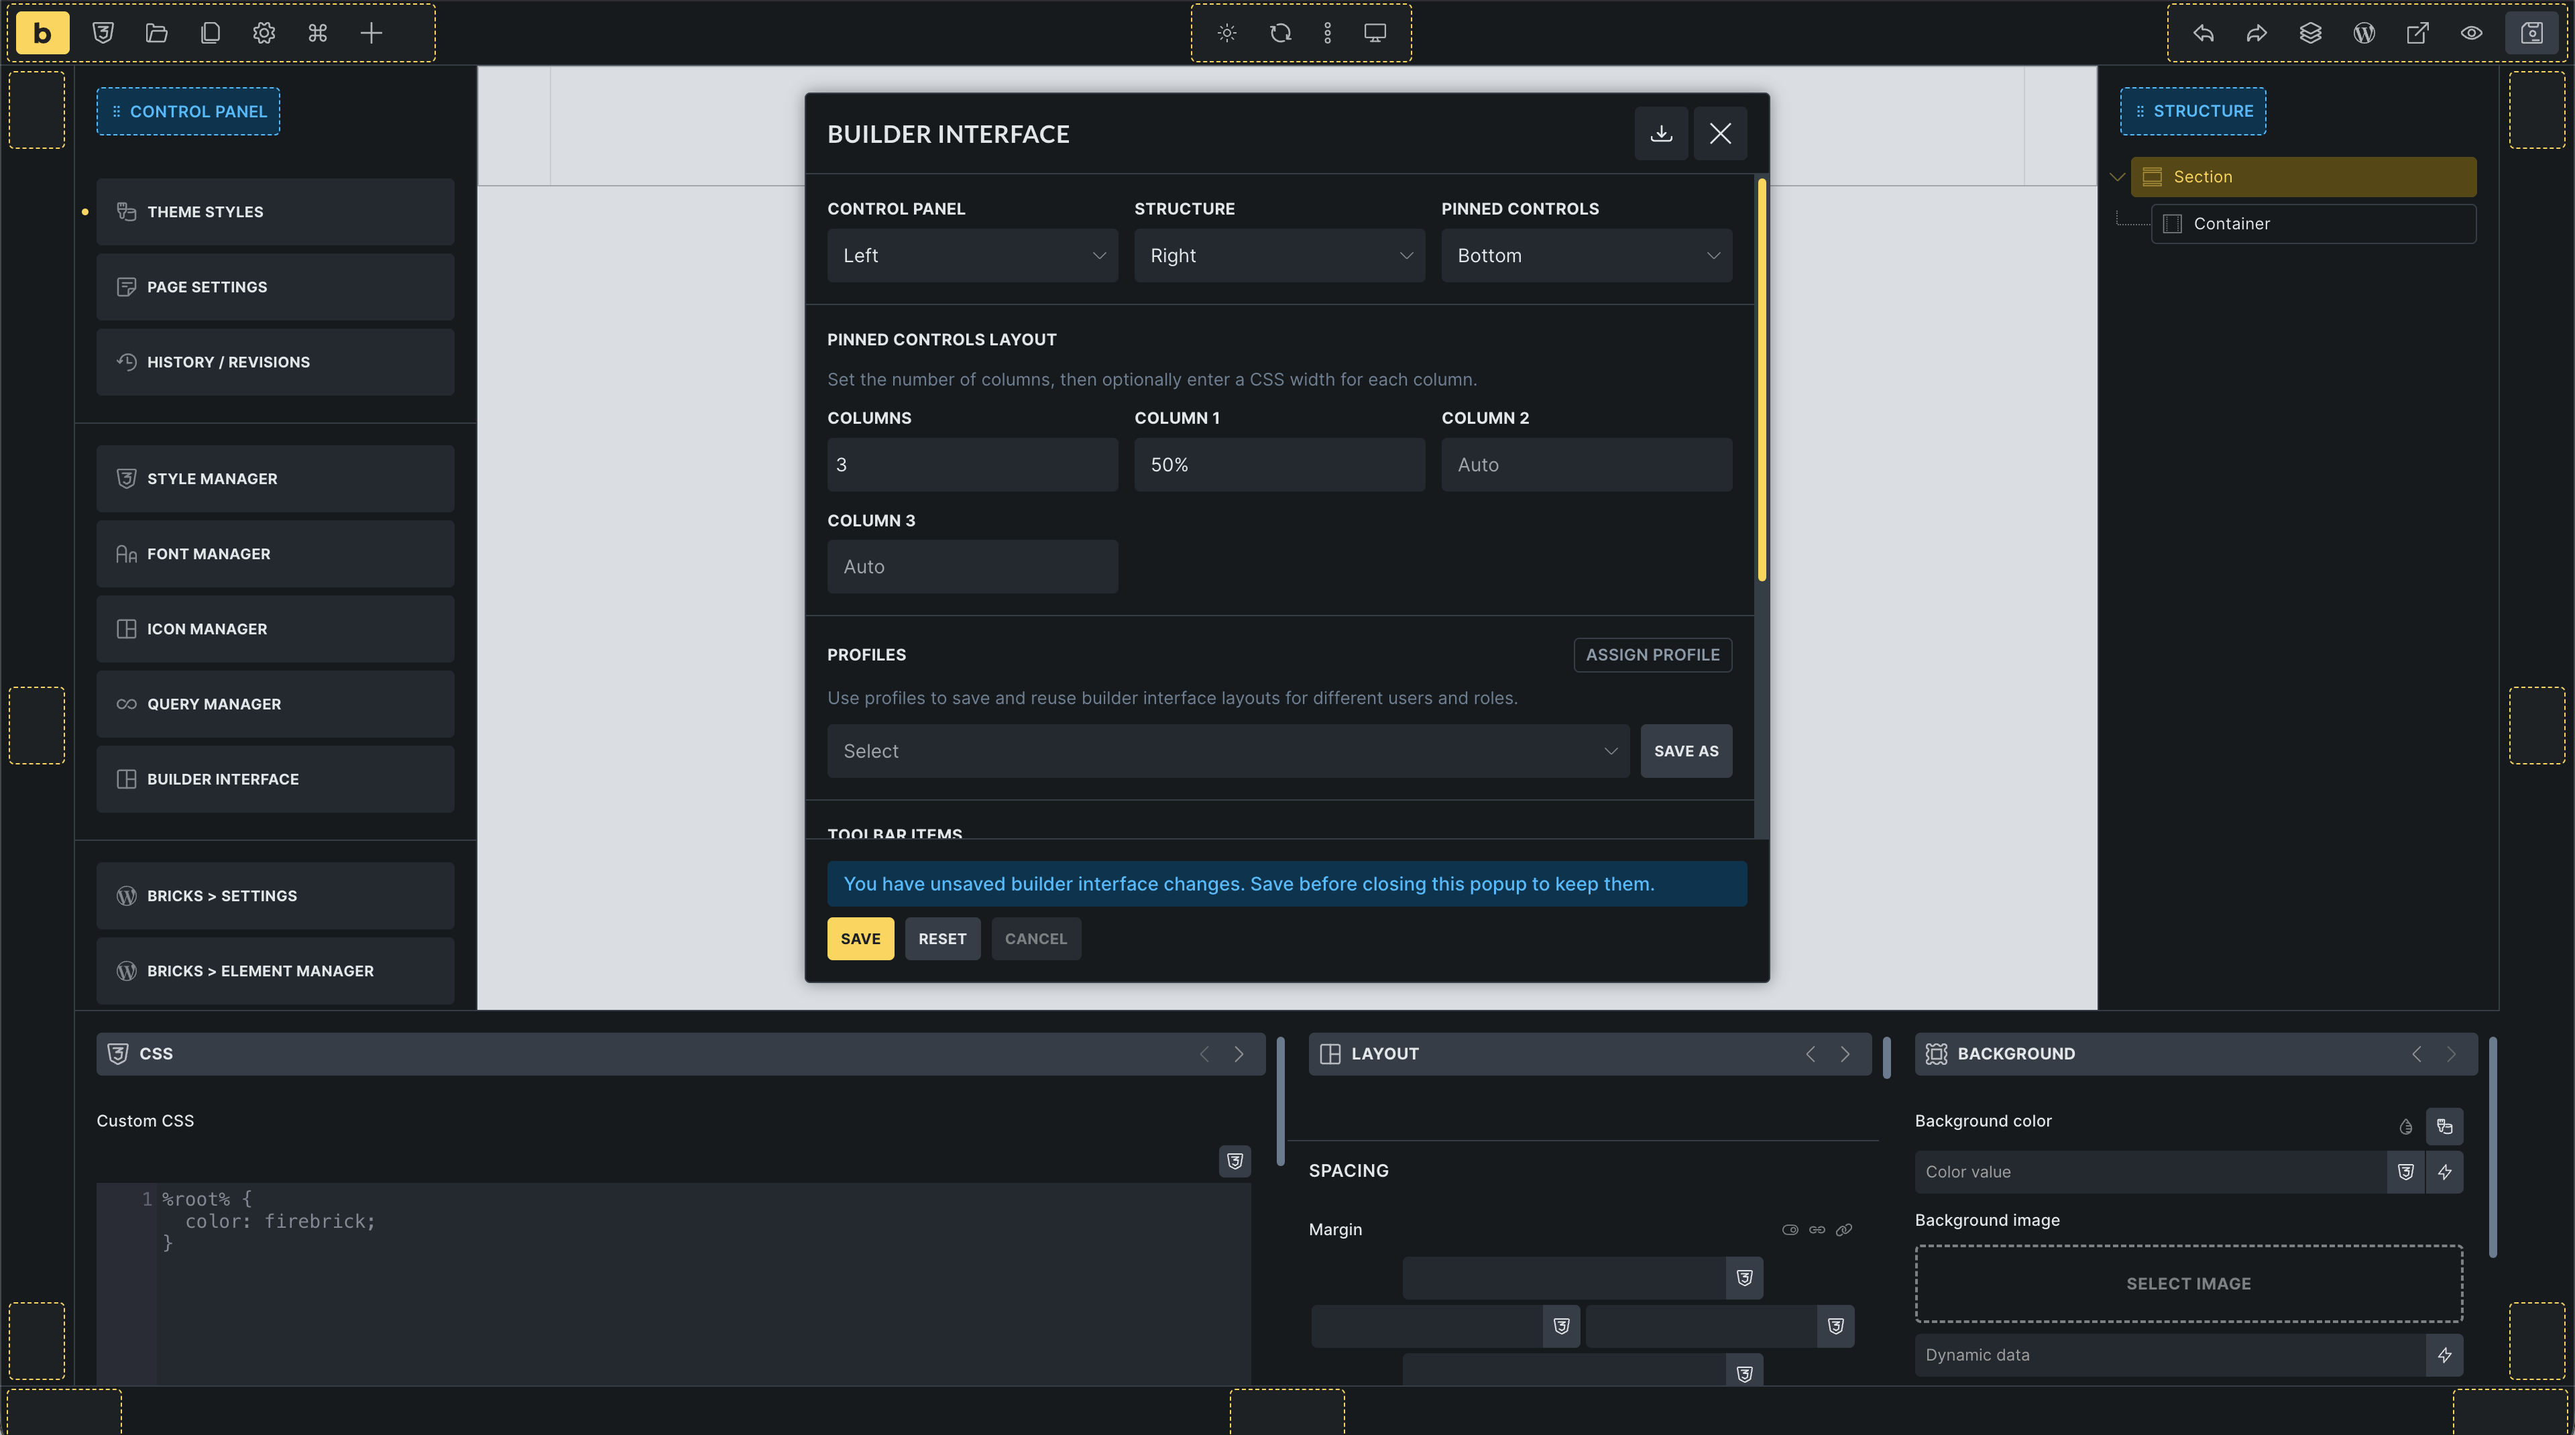Select the Container item in Structure
The image size is (2575, 1435).
[x=2313, y=224]
